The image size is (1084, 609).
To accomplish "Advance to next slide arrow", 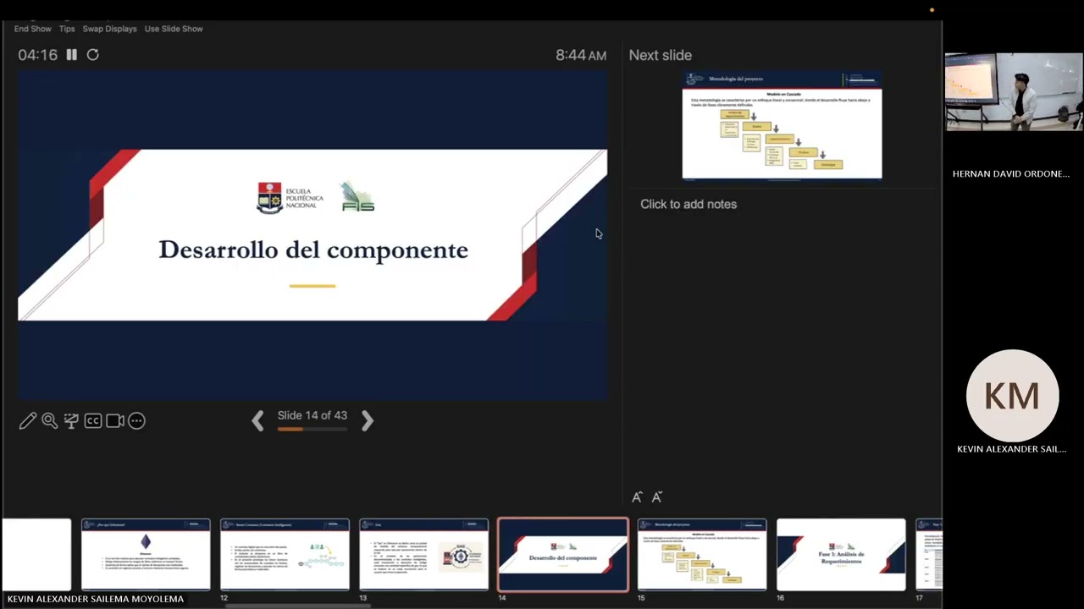I will (367, 420).
